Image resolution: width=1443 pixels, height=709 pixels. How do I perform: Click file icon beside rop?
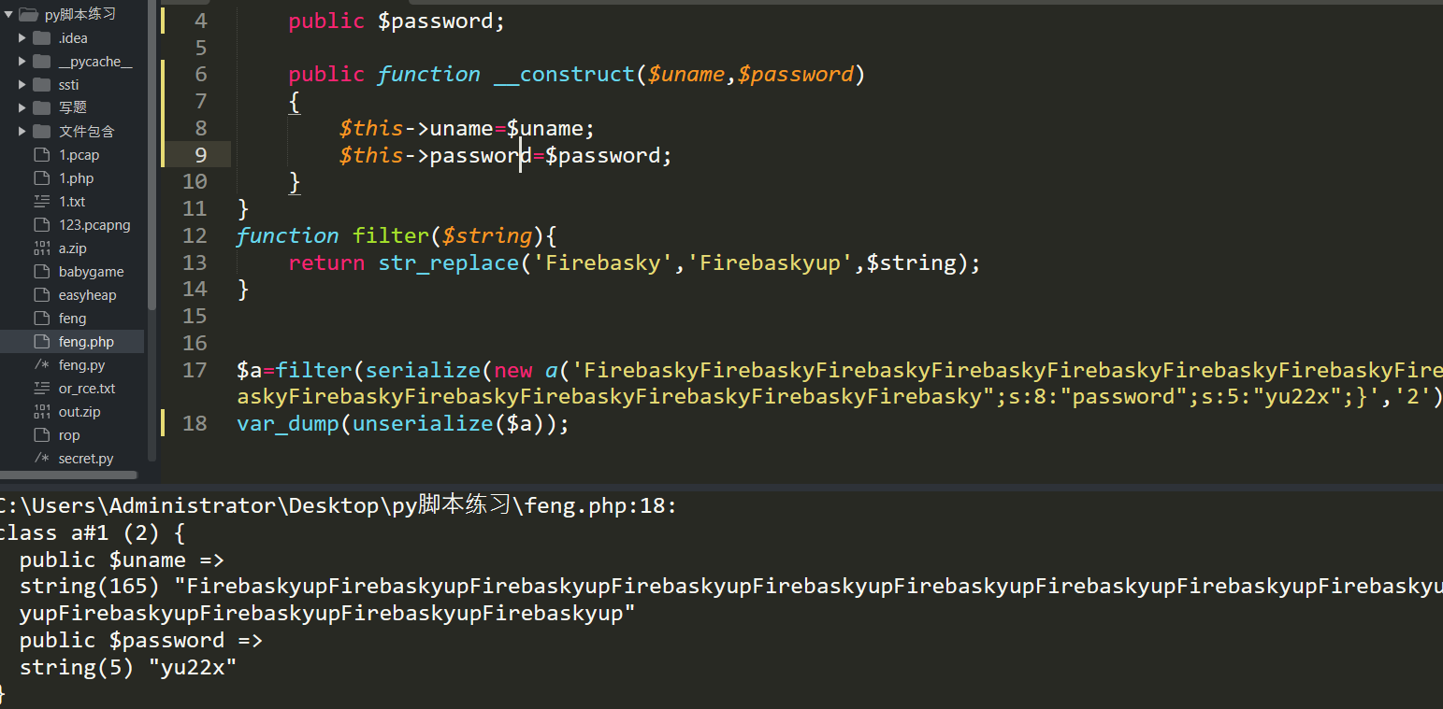pyautogui.click(x=41, y=434)
